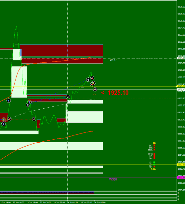The image size is (185, 204).
Task: Select the trade marker on the dotted vertical line
Action: click(x=68, y=97)
